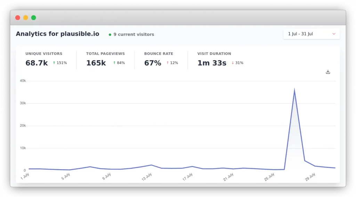Click the 68.7k unique visitors value
Viewport: 356px width, 197px height.
click(x=37, y=63)
